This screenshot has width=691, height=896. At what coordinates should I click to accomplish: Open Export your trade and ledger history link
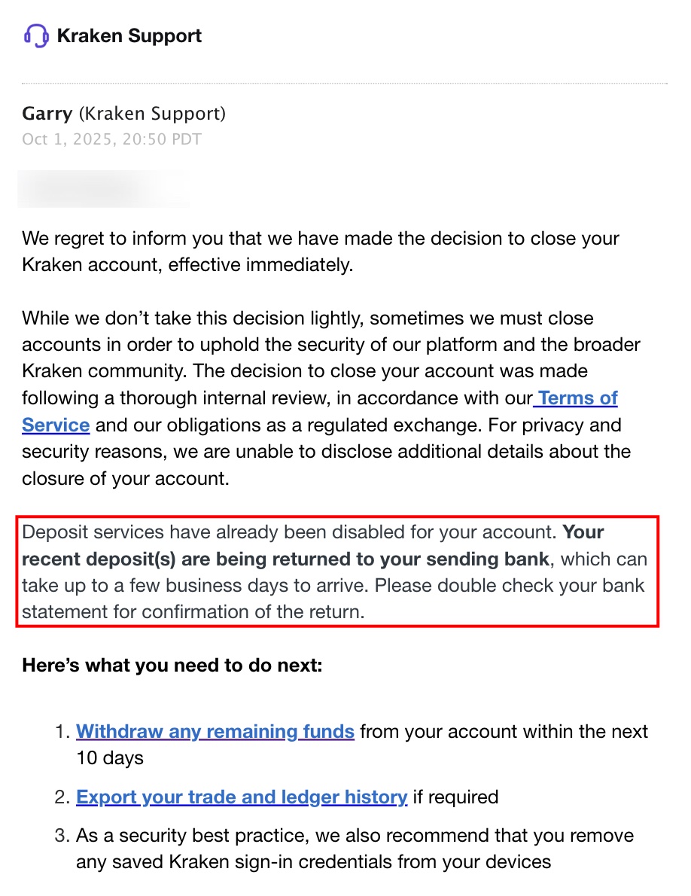(242, 797)
